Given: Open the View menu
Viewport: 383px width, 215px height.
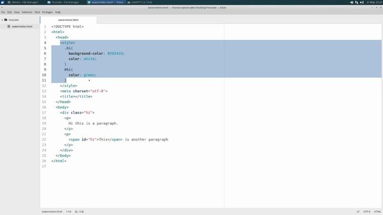Looking at the screenshot, I should (x=17, y=12).
